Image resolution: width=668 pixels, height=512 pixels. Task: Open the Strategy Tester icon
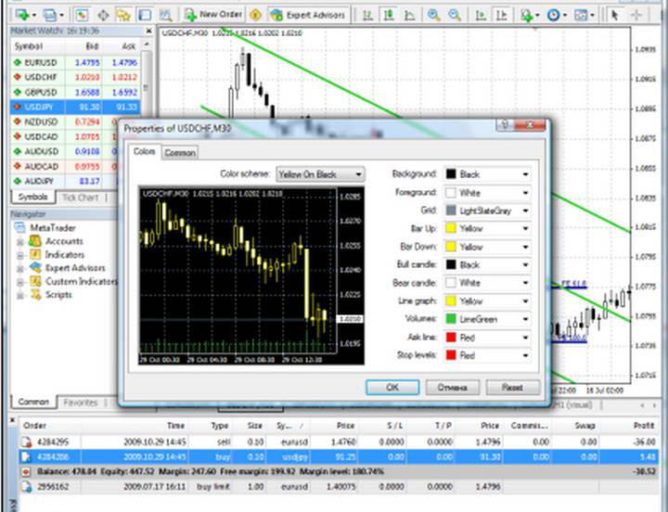(x=165, y=16)
